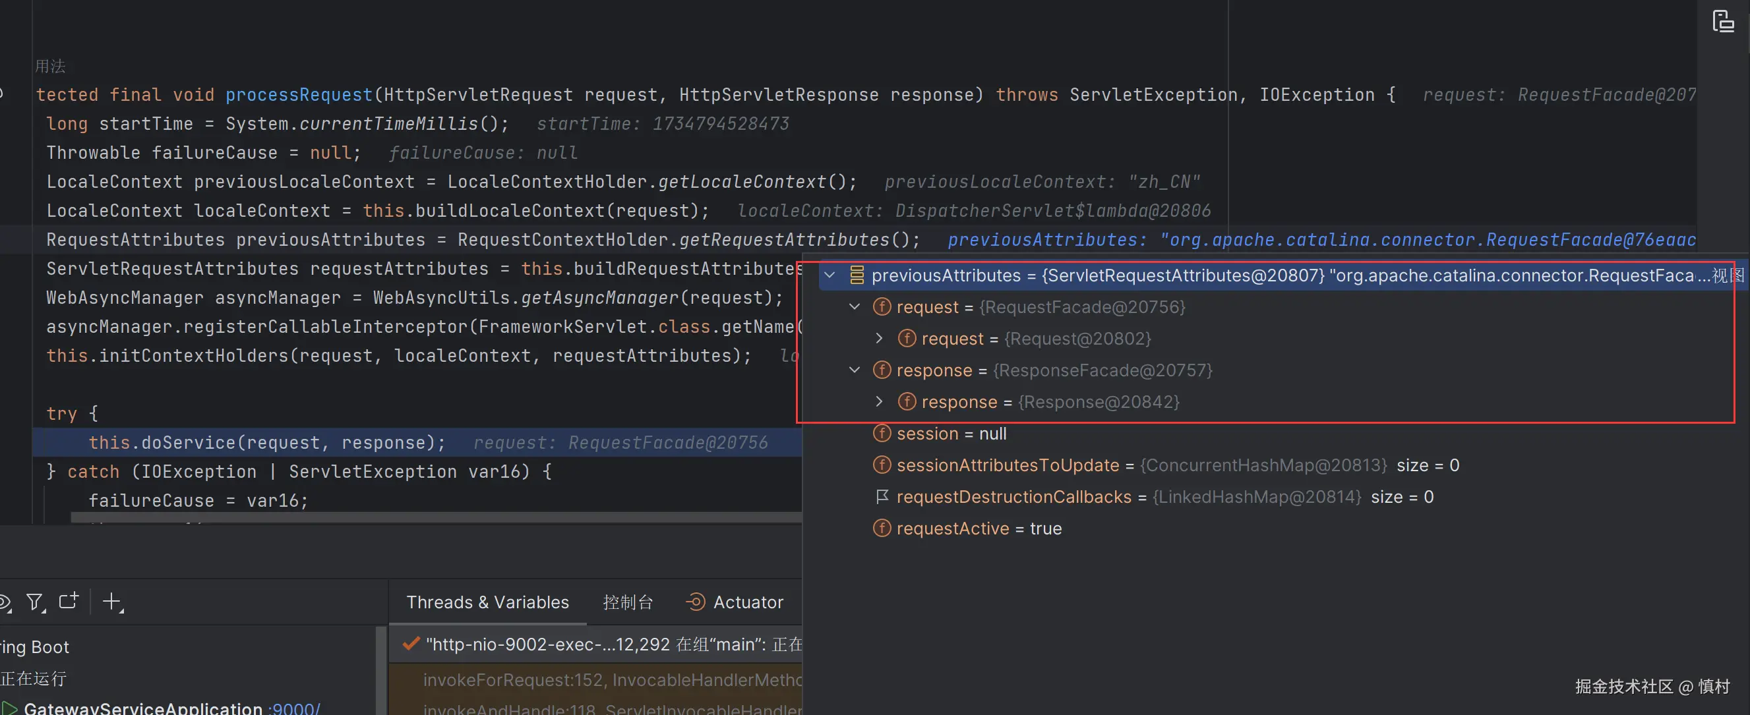
Task: Click the 视图 view link
Action: 1728,275
